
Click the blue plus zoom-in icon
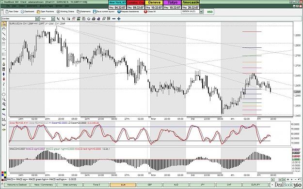(x=119, y=19)
